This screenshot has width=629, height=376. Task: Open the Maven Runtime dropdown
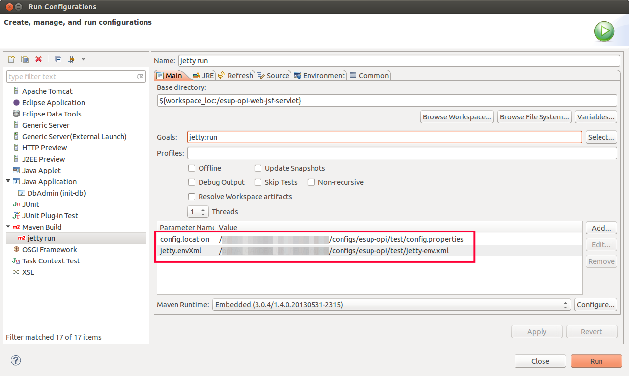coord(391,305)
